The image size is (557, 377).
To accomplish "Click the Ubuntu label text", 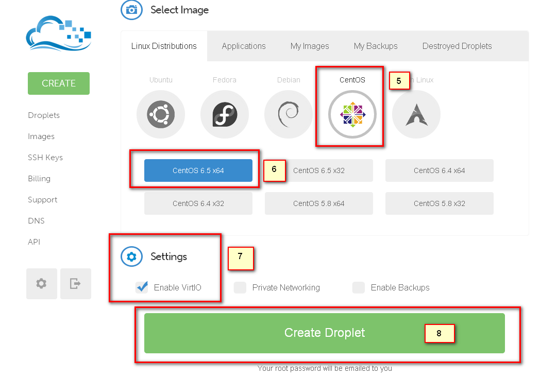I will tap(161, 80).
